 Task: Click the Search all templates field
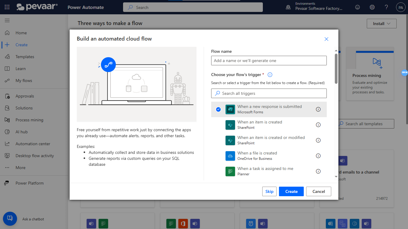[366, 124]
